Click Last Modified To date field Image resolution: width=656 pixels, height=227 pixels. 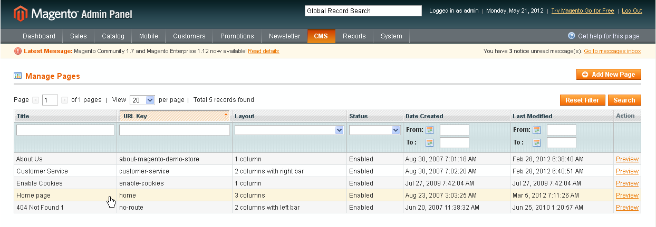[562, 142]
